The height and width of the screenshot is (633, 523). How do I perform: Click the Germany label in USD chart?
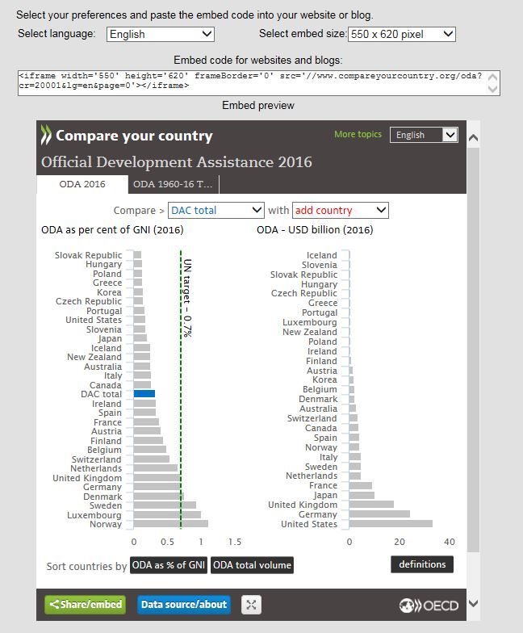pos(318,514)
